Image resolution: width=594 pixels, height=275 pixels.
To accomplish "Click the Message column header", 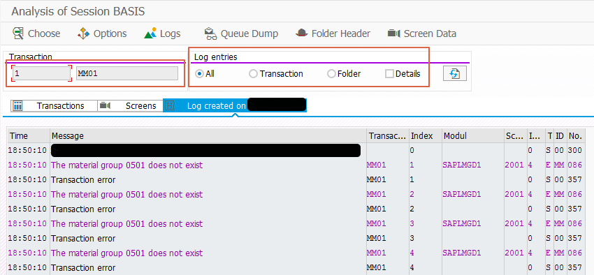I will [x=208, y=136].
